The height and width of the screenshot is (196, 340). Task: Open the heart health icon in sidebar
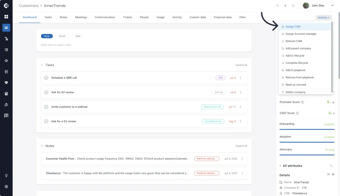(x=6, y=83)
